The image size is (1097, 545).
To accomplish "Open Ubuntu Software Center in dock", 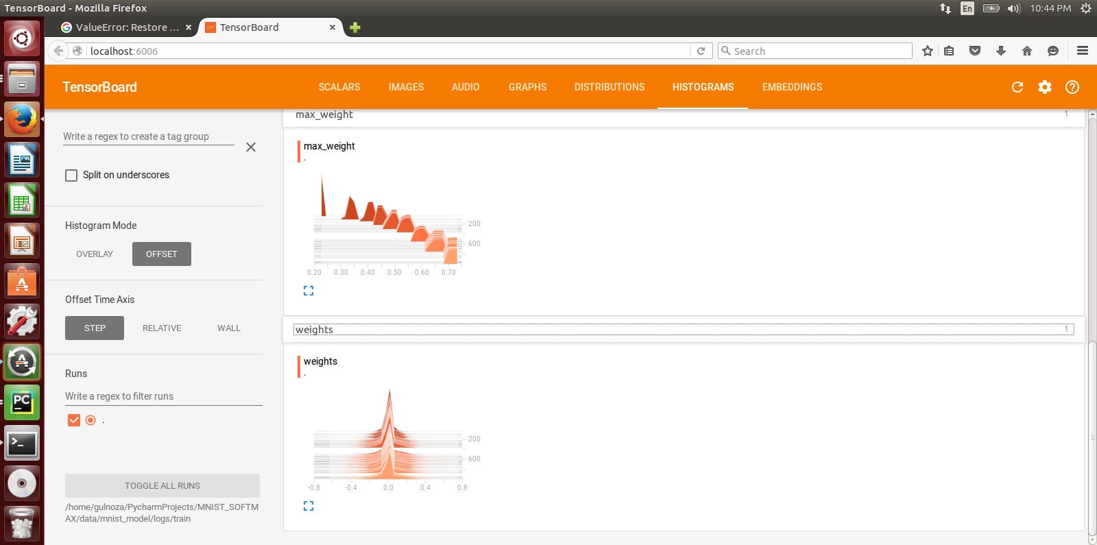I will pyautogui.click(x=22, y=281).
